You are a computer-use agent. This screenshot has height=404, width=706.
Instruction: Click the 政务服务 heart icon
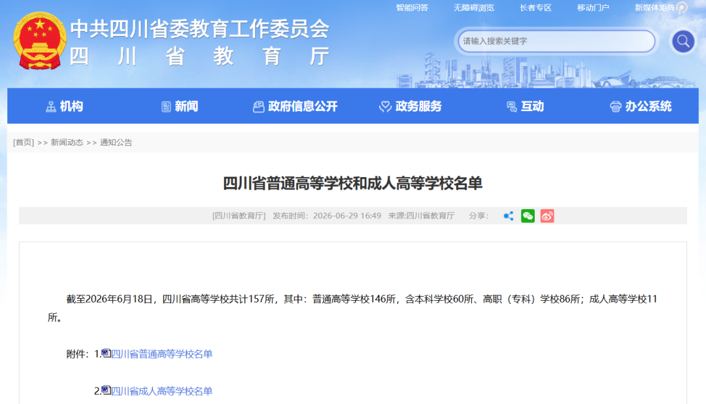point(386,107)
